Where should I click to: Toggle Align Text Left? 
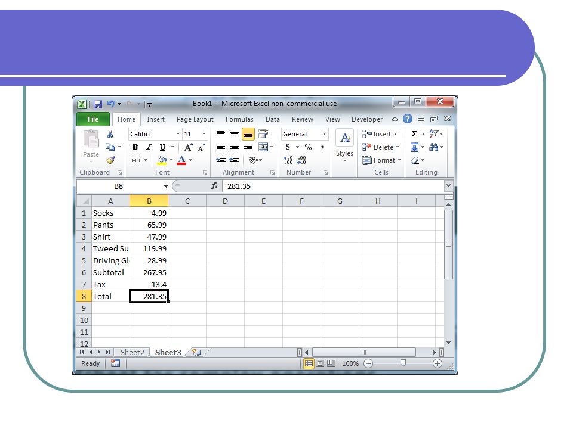(221, 147)
